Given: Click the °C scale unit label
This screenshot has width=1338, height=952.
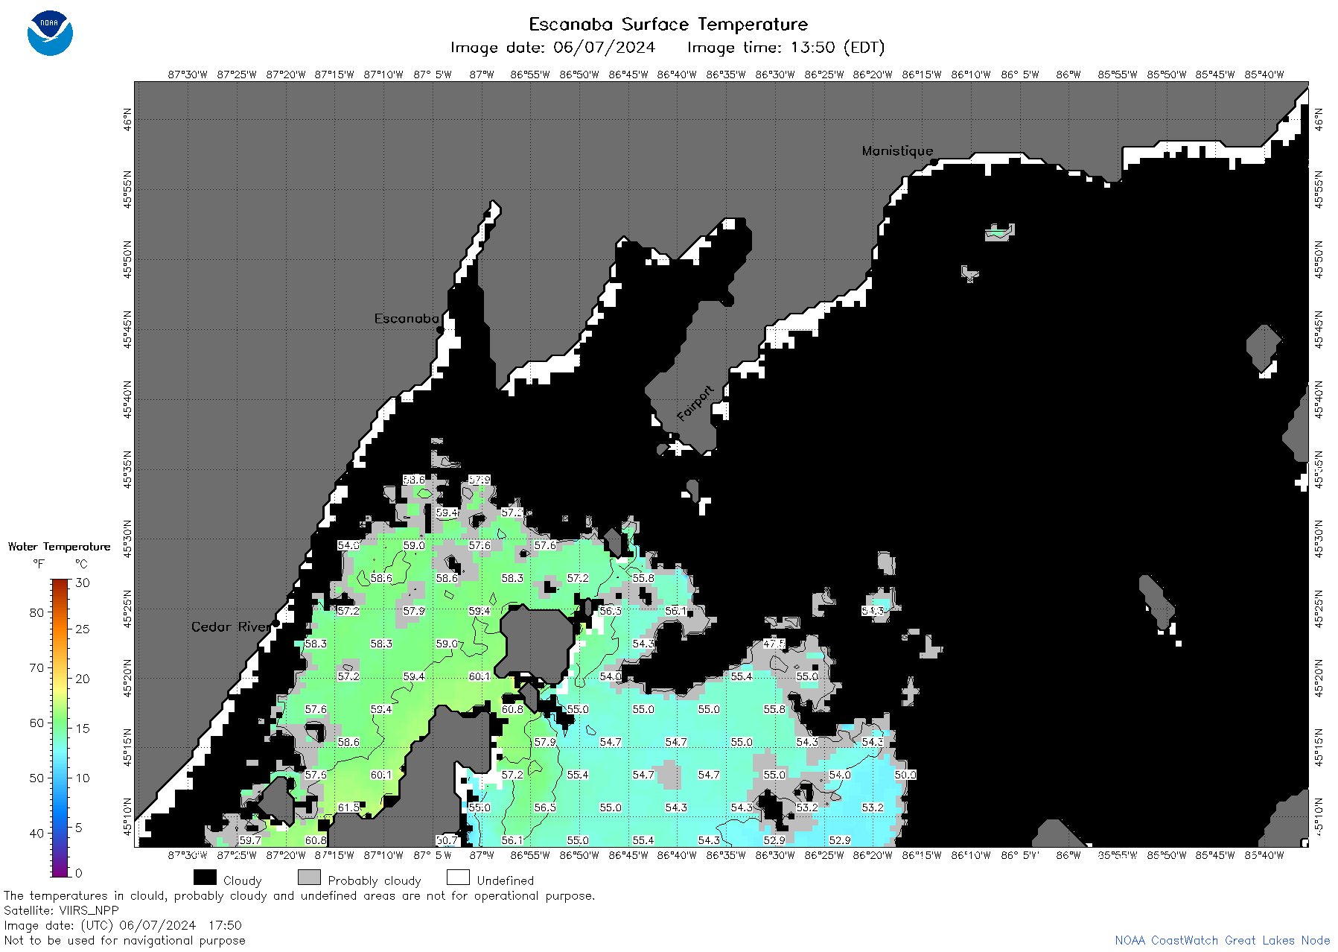Looking at the screenshot, I should pyautogui.click(x=81, y=564).
